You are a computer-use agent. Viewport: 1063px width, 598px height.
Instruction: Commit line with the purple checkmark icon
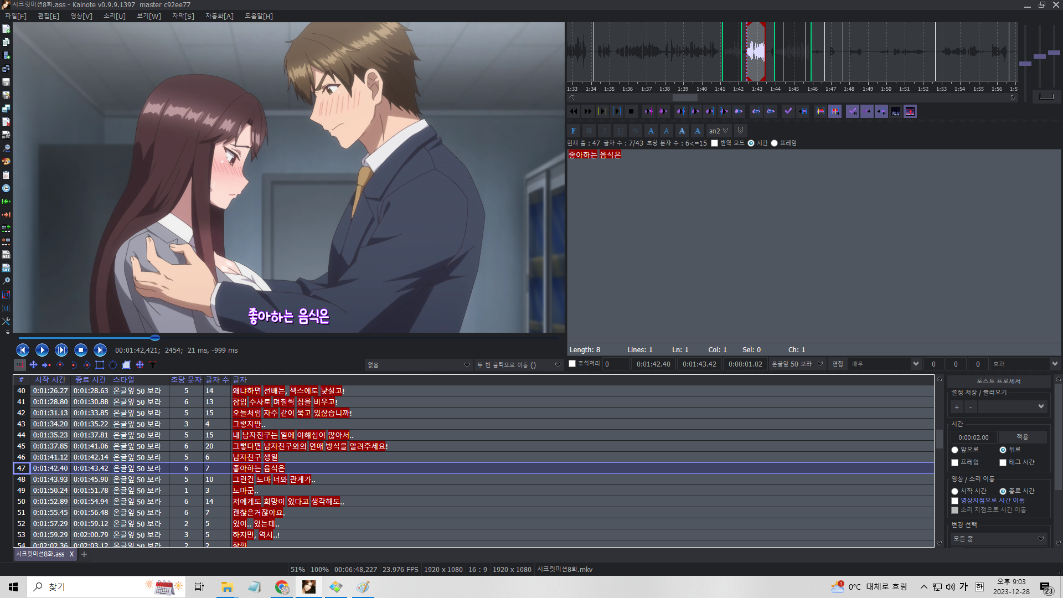788,111
